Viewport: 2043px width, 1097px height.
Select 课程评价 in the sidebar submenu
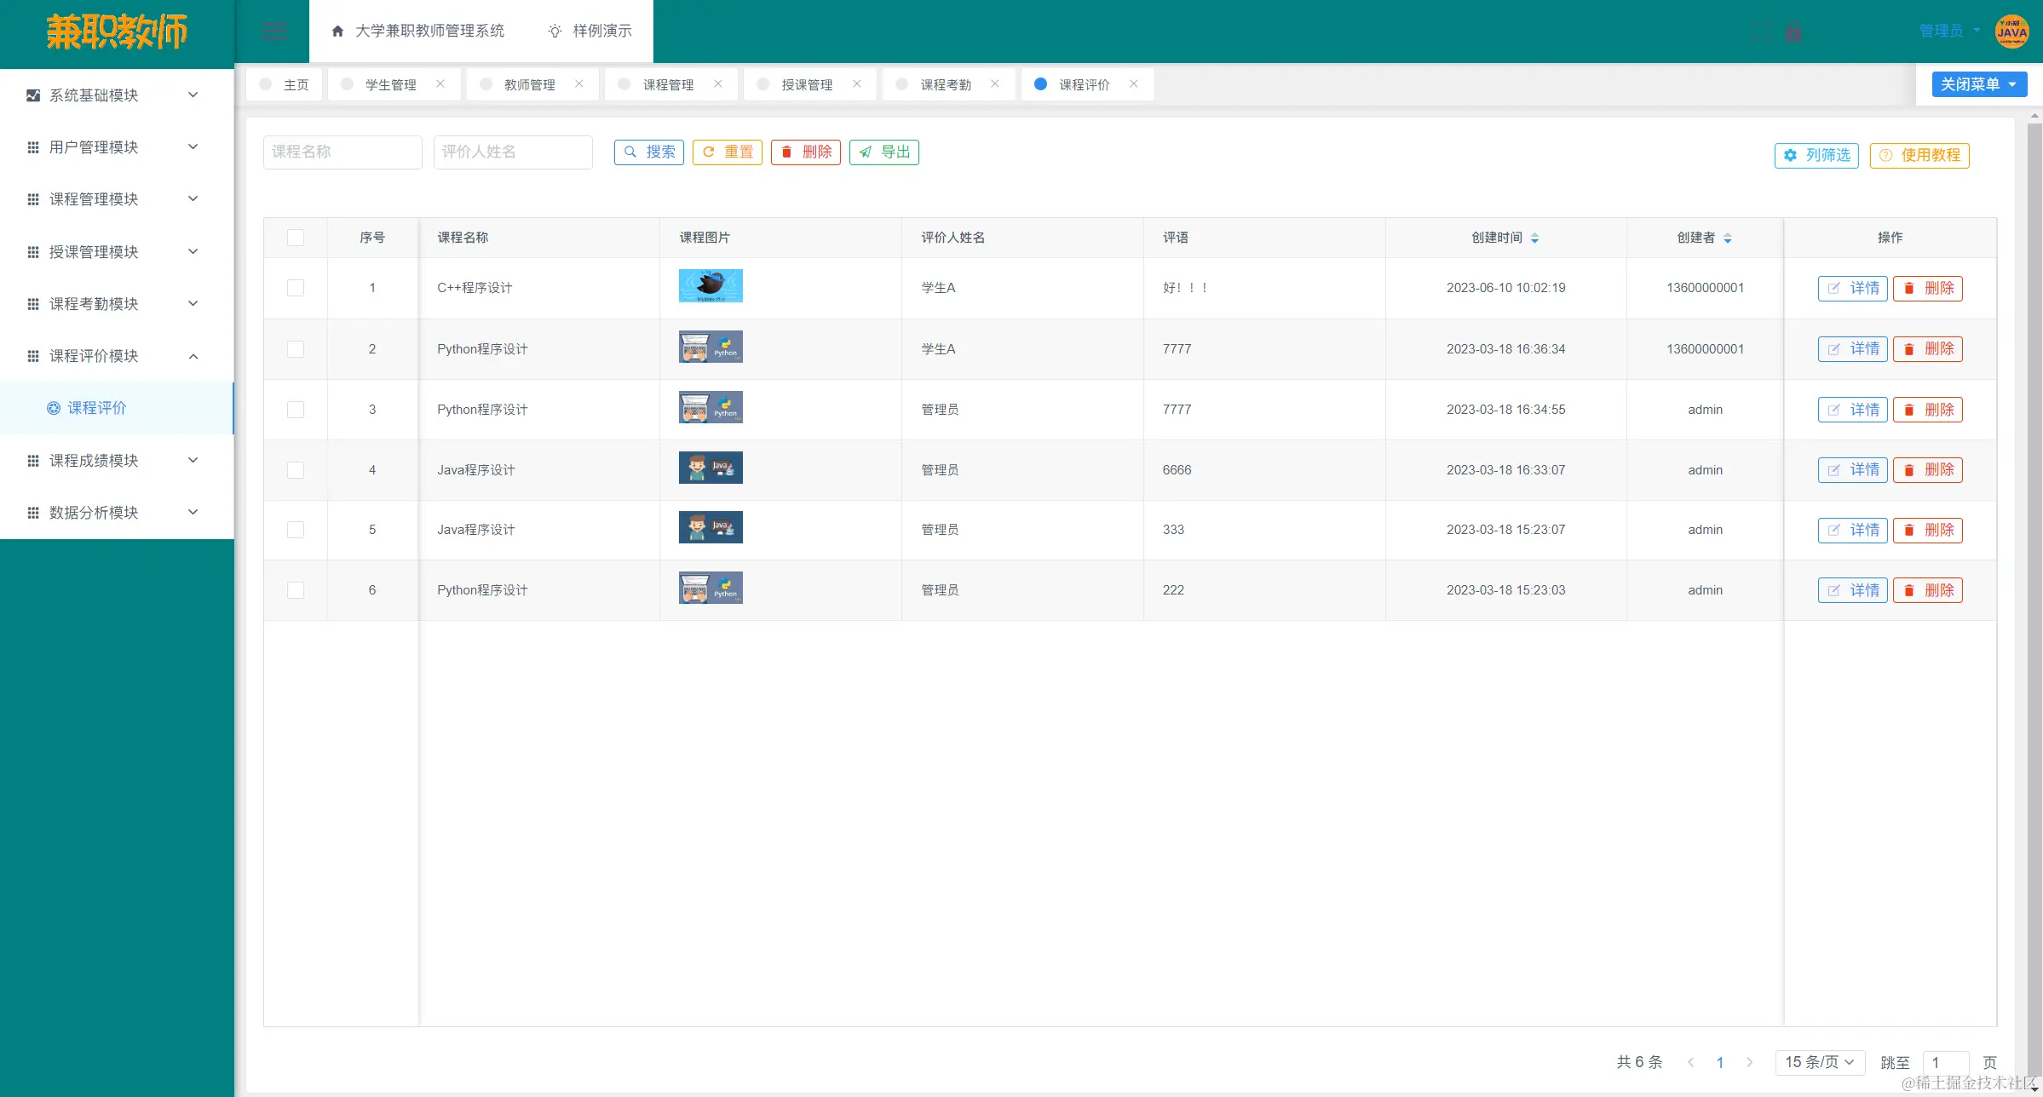97,408
